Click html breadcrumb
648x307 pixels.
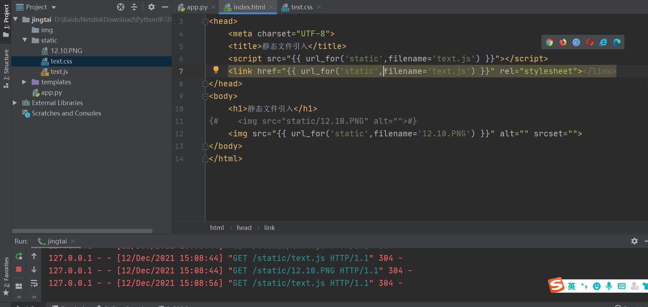(x=217, y=228)
